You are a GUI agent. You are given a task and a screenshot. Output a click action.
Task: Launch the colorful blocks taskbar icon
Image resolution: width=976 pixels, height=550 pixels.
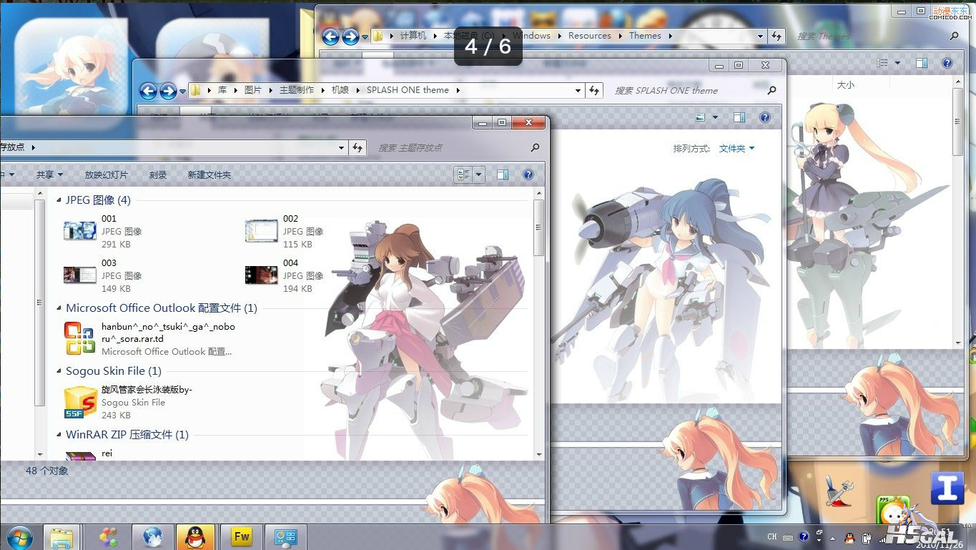[109, 537]
